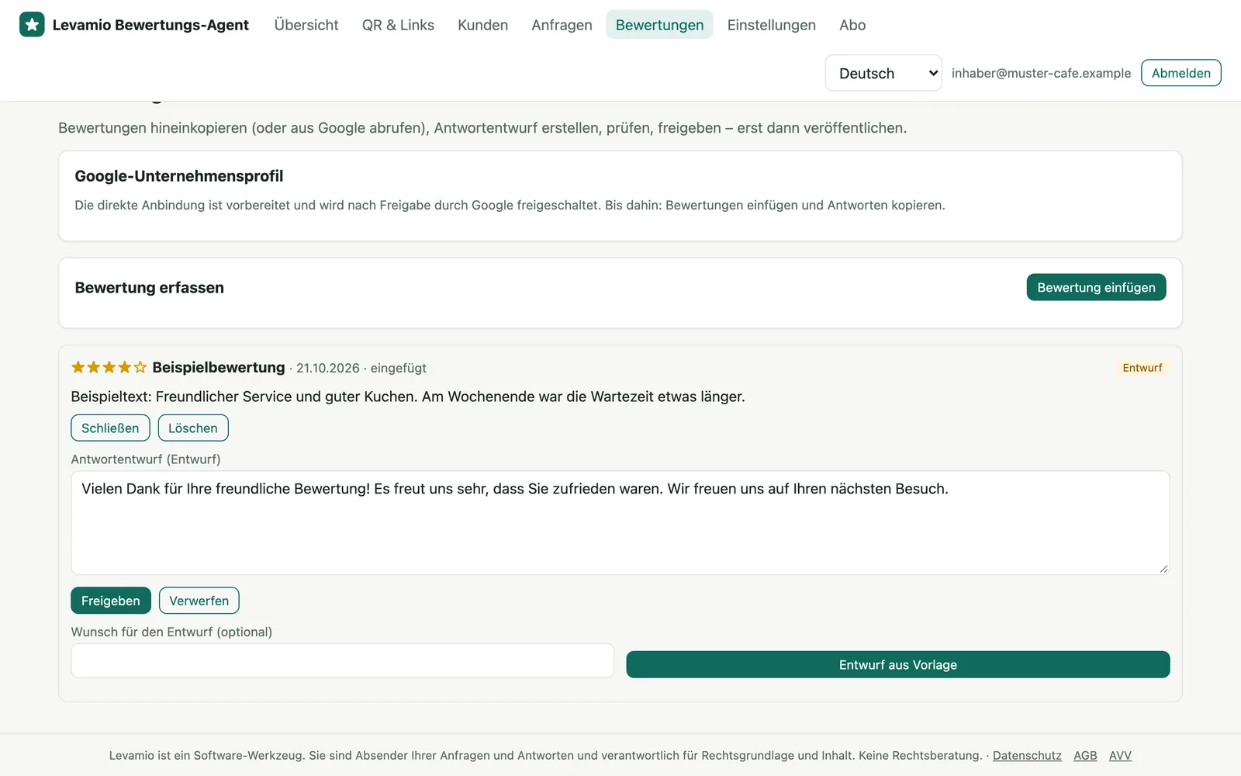Screen dimensions: 1241x776
Task: Open the AGB footer link
Action: coord(1085,755)
